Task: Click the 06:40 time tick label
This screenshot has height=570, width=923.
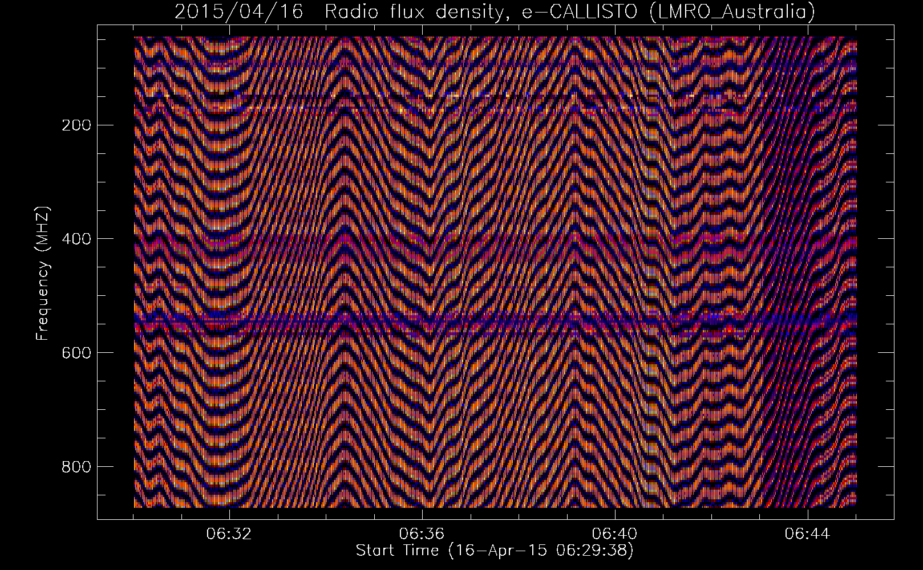Action: coord(615,534)
